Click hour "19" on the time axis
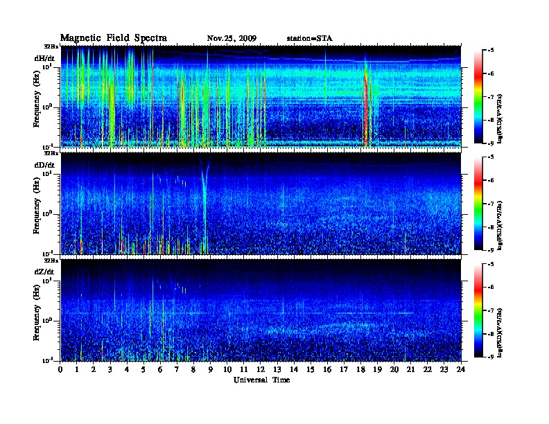Screen dimensions: 549x424 point(377,370)
